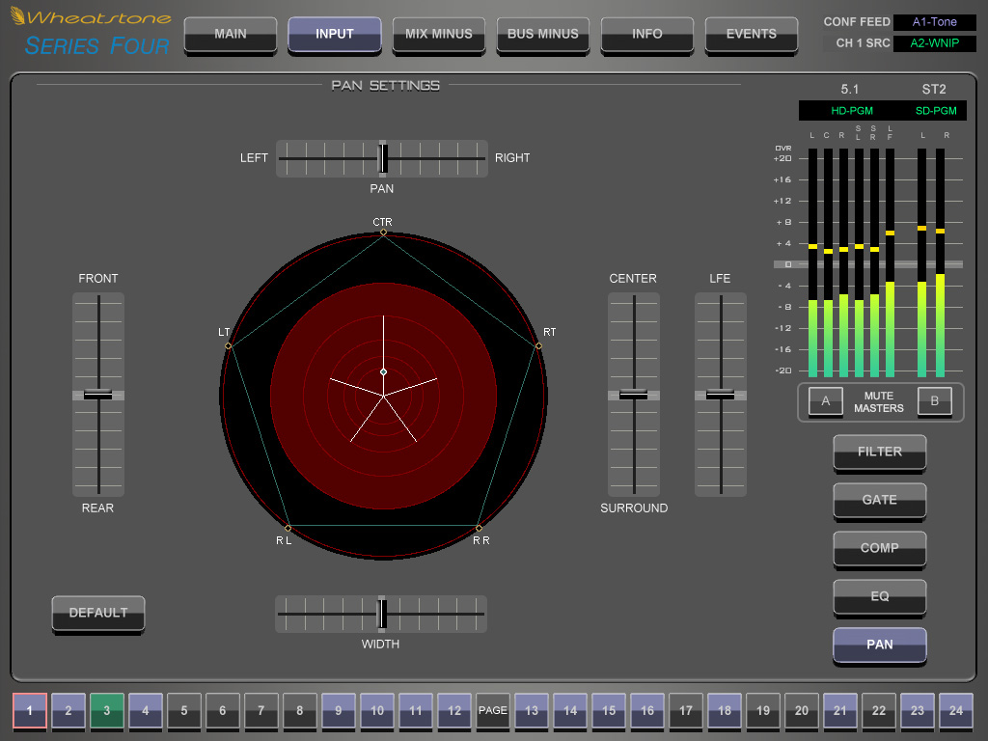Select channel 2 button
This screenshot has height=741, width=988.
coord(69,711)
